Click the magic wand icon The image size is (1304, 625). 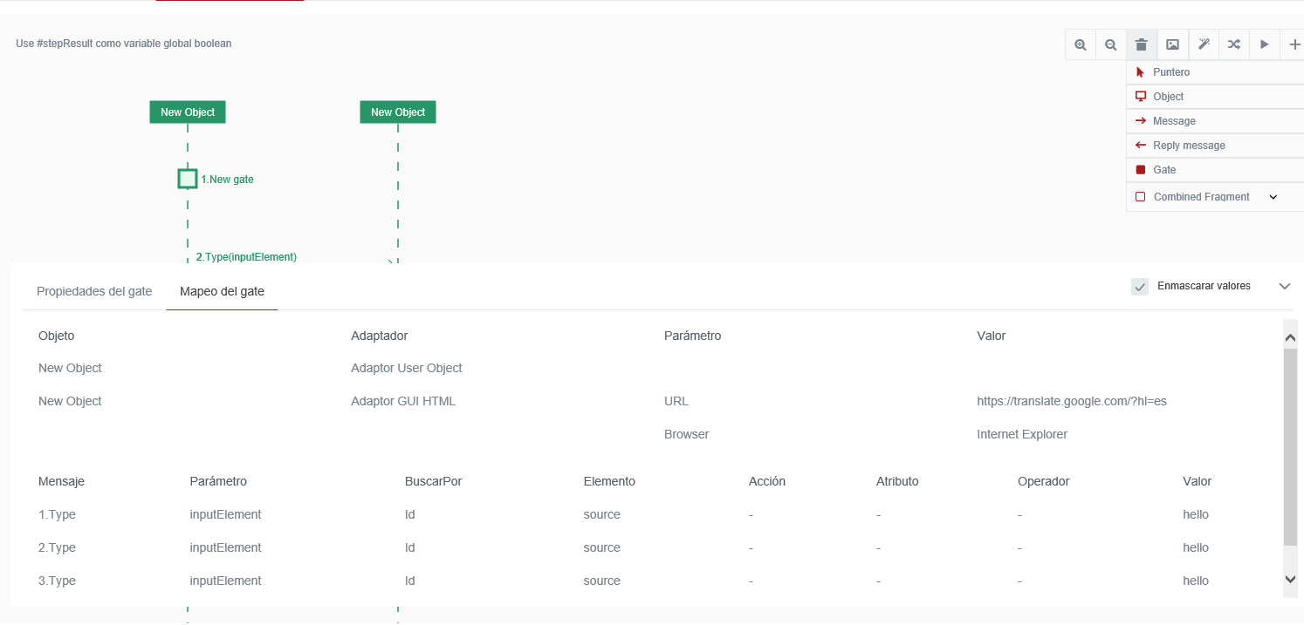click(x=1203, y=44)
